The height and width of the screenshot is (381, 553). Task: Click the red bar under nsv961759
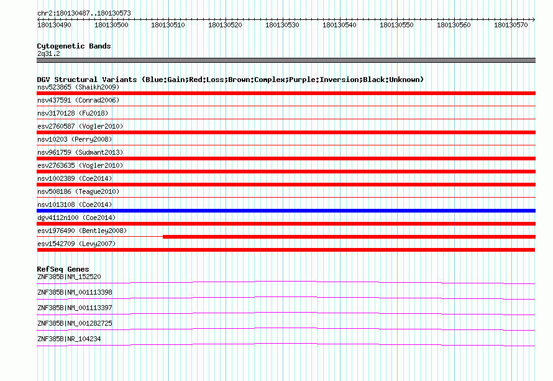point(286,158)
